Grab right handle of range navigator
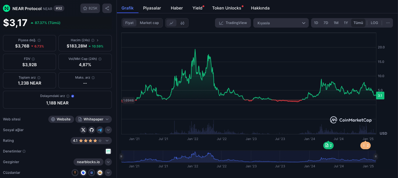 click(376, 156)
